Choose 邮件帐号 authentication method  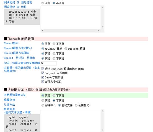[x=43, y=105]
